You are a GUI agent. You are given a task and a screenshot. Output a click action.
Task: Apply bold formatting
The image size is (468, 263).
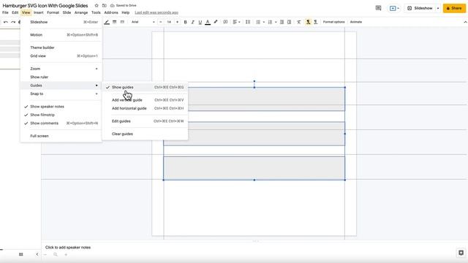pyautogui.click(x=185, y=22)
